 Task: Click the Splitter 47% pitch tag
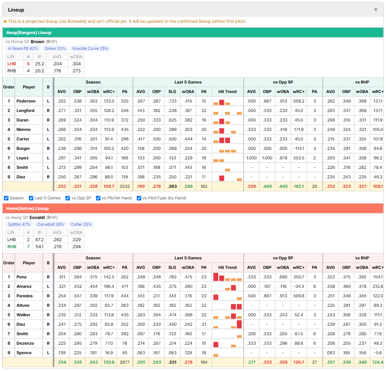tap(19, 224)
